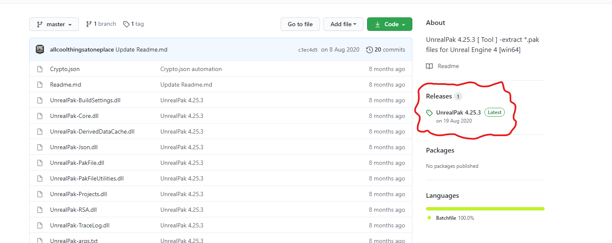Image resolution: width=612 pixels, height=243 pixels.
Task: View the 1 tag link
Action: click(x=134, y=24)
